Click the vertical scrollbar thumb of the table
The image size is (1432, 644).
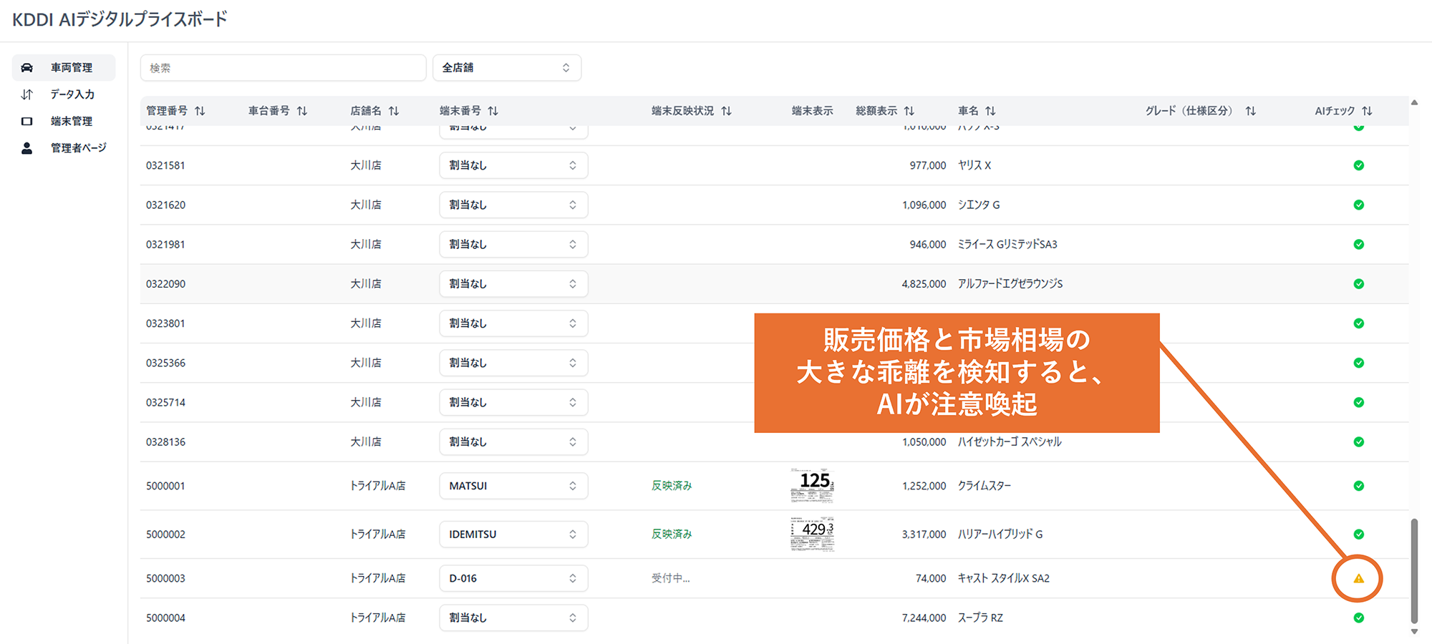click(x=1413, y=571)
